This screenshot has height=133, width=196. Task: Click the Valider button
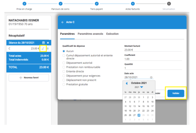176,93
